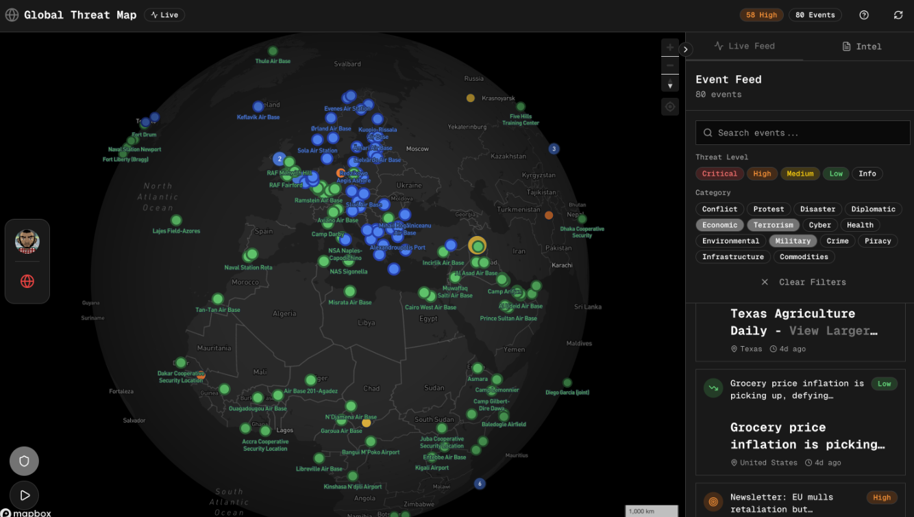Open the cluster marker labeled 6 near Mozambique

480,483
